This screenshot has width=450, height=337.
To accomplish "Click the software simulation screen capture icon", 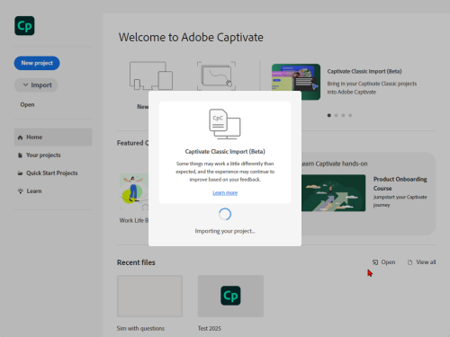I will point(216,75).
